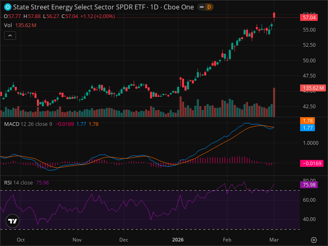Click the Mar label on time axis
328x246 pixels.
[274, 240]
